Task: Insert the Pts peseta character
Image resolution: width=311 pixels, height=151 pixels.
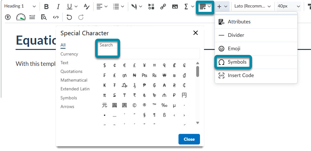Action: coord(144,75)
